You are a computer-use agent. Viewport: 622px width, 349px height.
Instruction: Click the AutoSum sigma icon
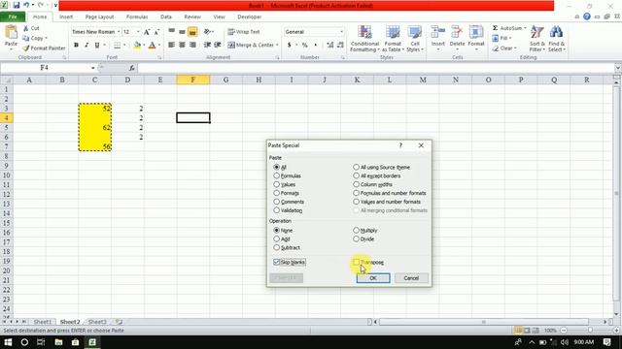pyautogui.click(x=495, y=28)
